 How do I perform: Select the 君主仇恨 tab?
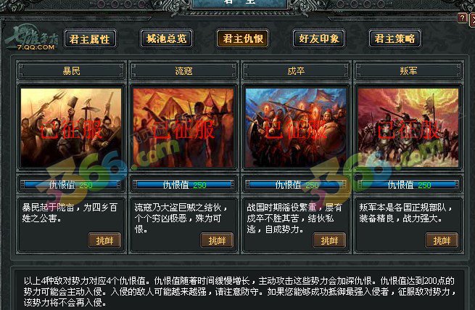(243, 38)
